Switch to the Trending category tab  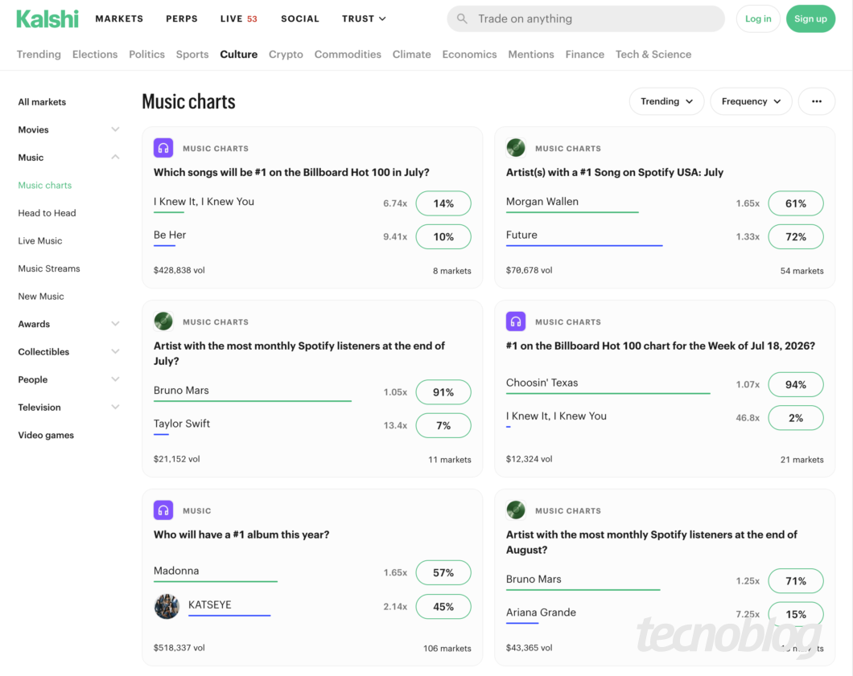pyautogui.click(x=39, y=55)
